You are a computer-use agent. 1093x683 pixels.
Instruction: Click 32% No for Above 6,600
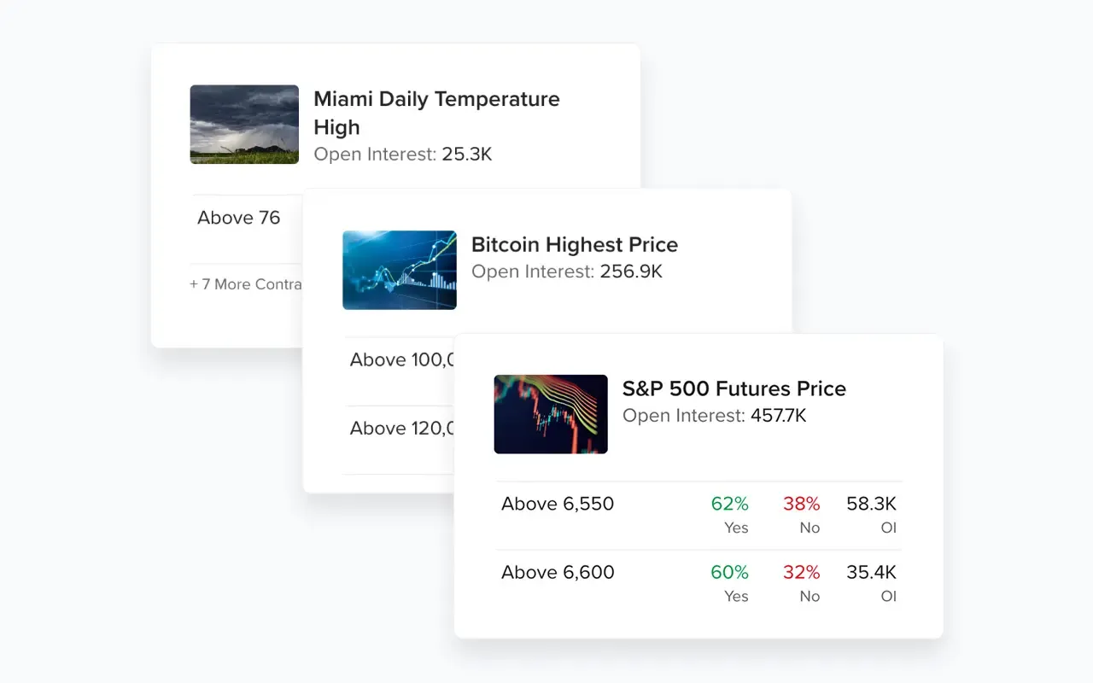coord(802,582)
